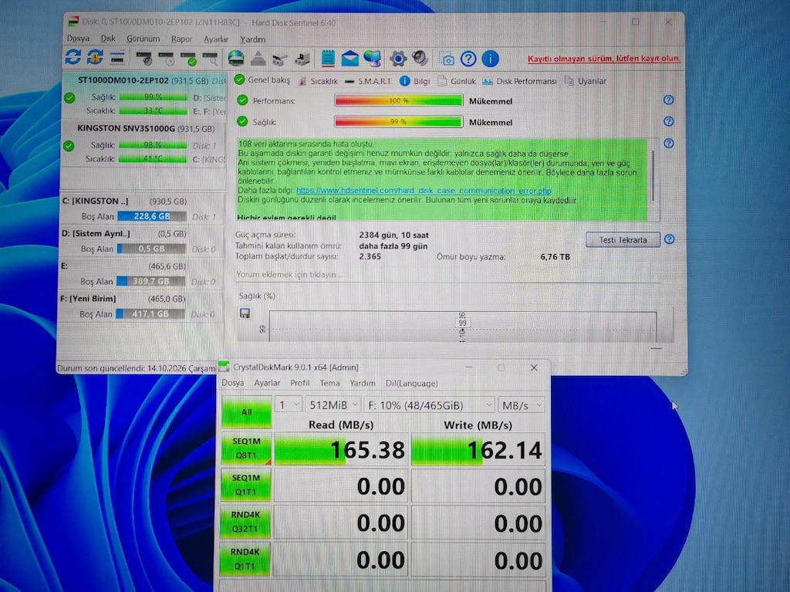Click the floppy save icon under Sağlık (%)
Screen dimensions: 790x592
point(245,313)
